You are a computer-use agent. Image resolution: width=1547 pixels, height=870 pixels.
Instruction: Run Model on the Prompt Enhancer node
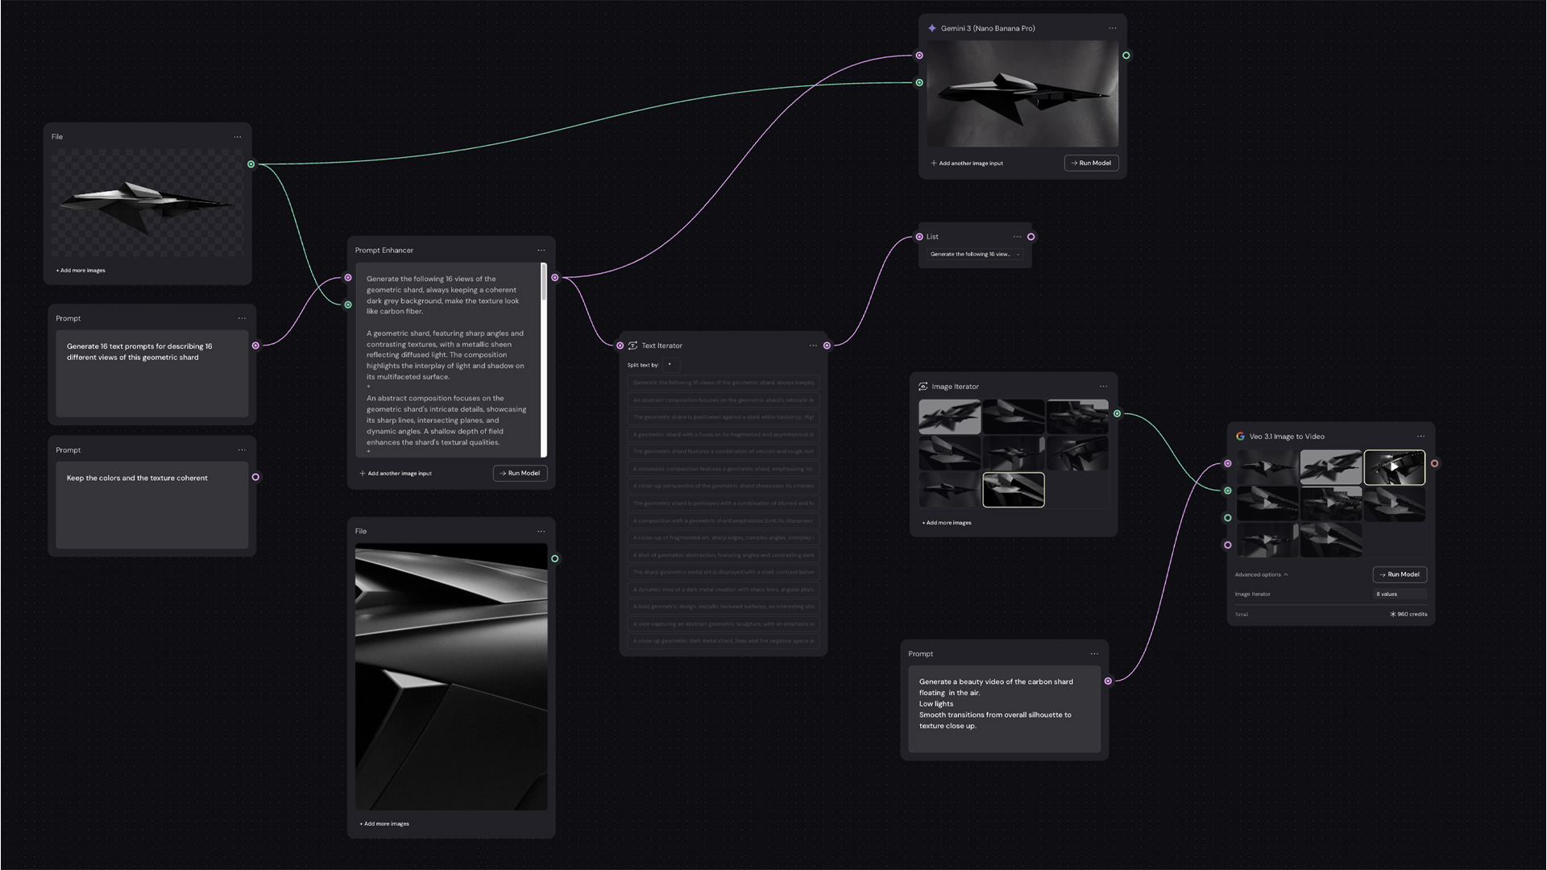(520, 474)
